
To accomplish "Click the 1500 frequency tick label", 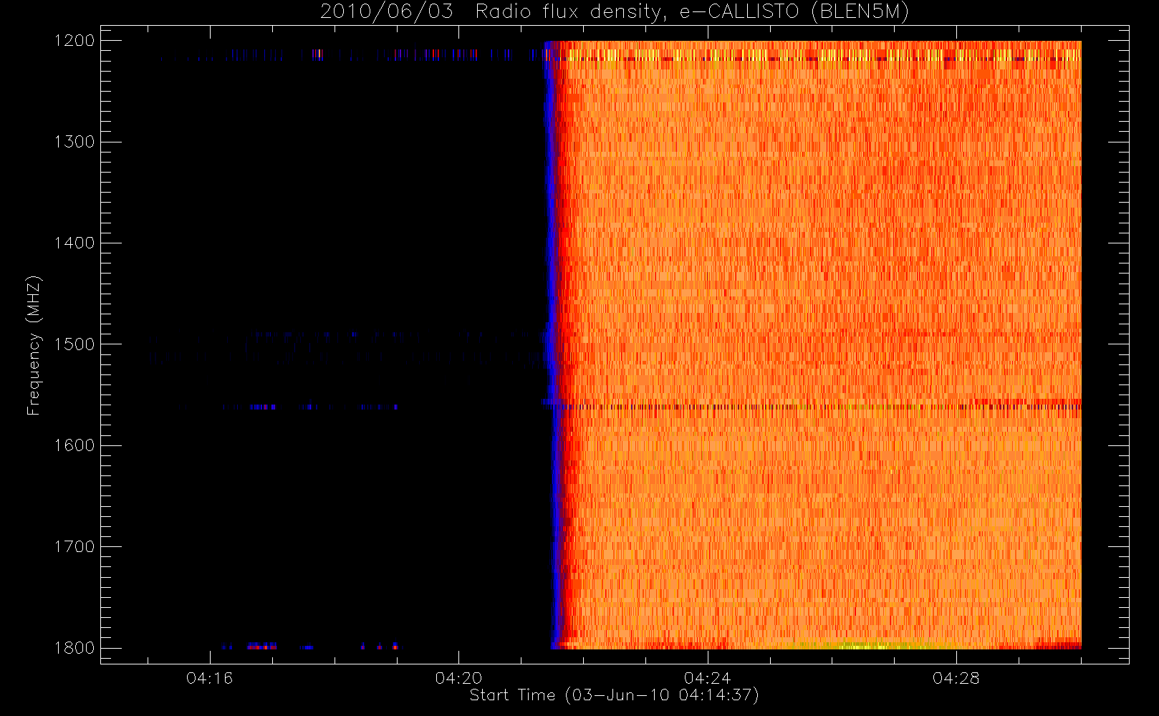I will tap(74, 344).
